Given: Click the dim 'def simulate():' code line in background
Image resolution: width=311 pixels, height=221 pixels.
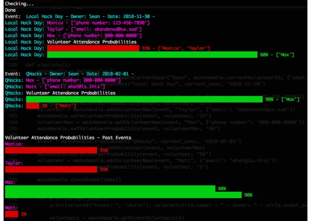Looking at the screenshot, I should click(47, 65).
